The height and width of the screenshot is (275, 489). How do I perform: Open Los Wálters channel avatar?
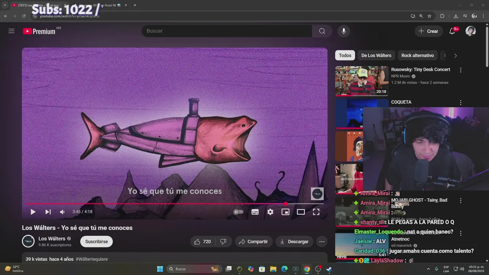(28, 241)
